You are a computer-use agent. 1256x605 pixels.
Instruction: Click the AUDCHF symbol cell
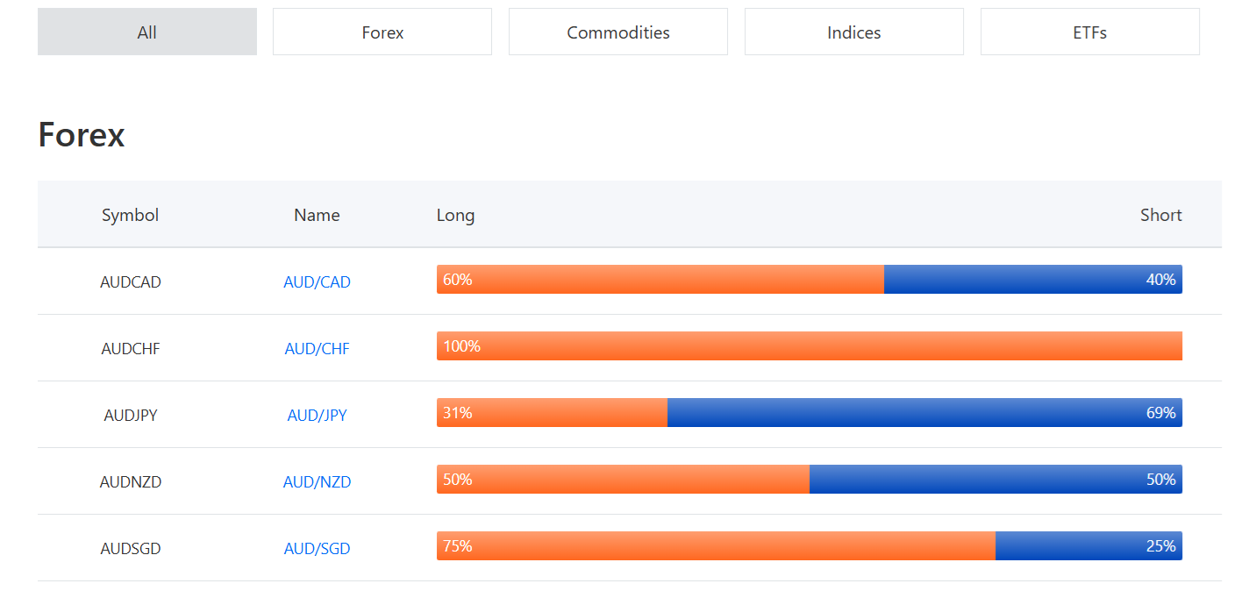click(131, 349)
